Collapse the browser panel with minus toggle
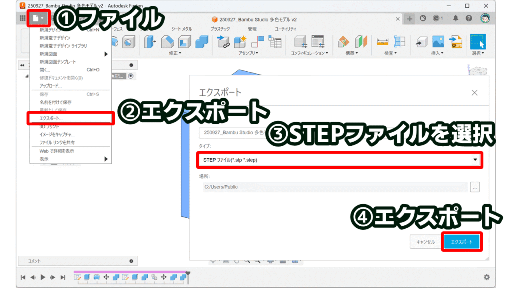 click(131, 65)
